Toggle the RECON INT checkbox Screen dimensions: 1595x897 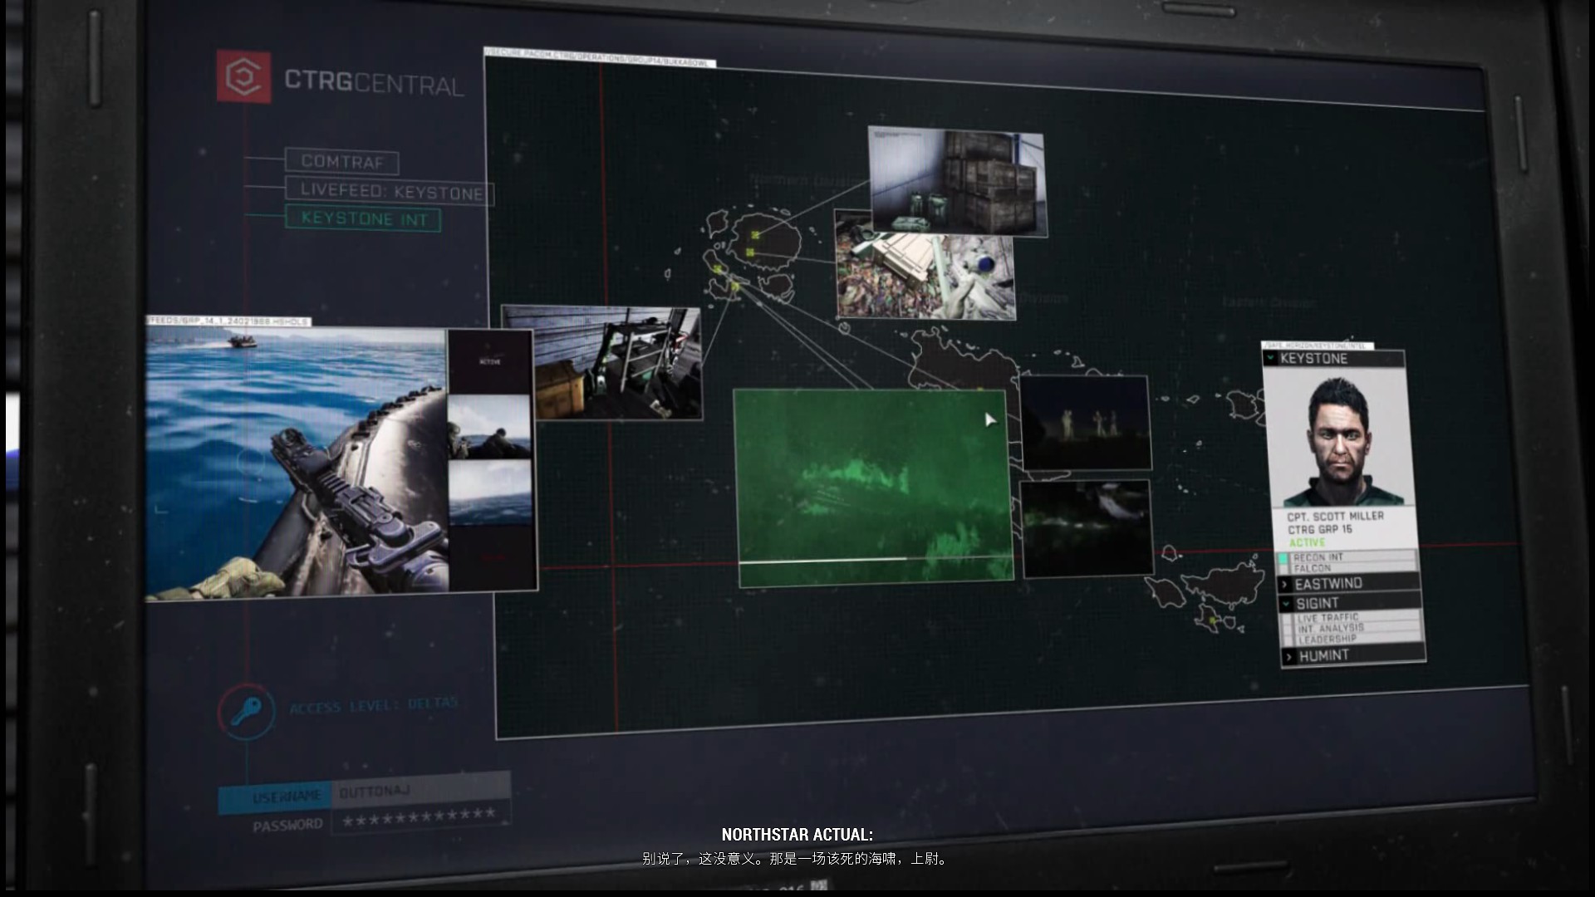tap(1283, 557)
